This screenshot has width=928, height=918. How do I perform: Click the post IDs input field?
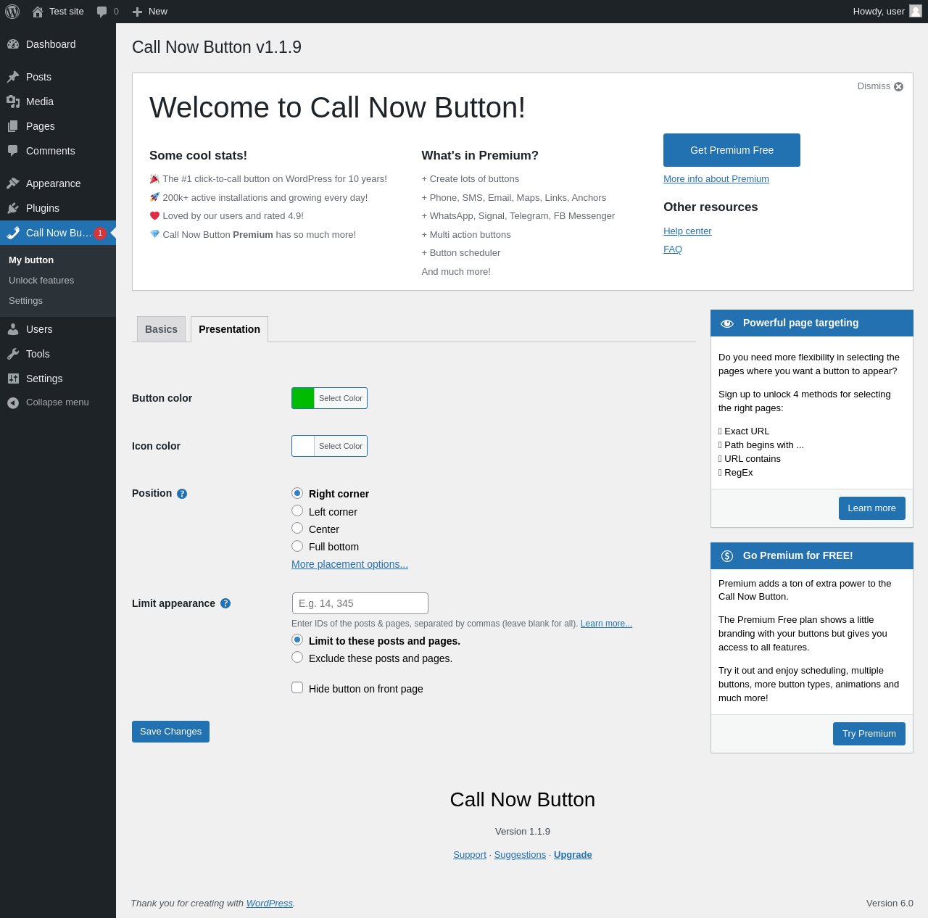tap(360, 603)
